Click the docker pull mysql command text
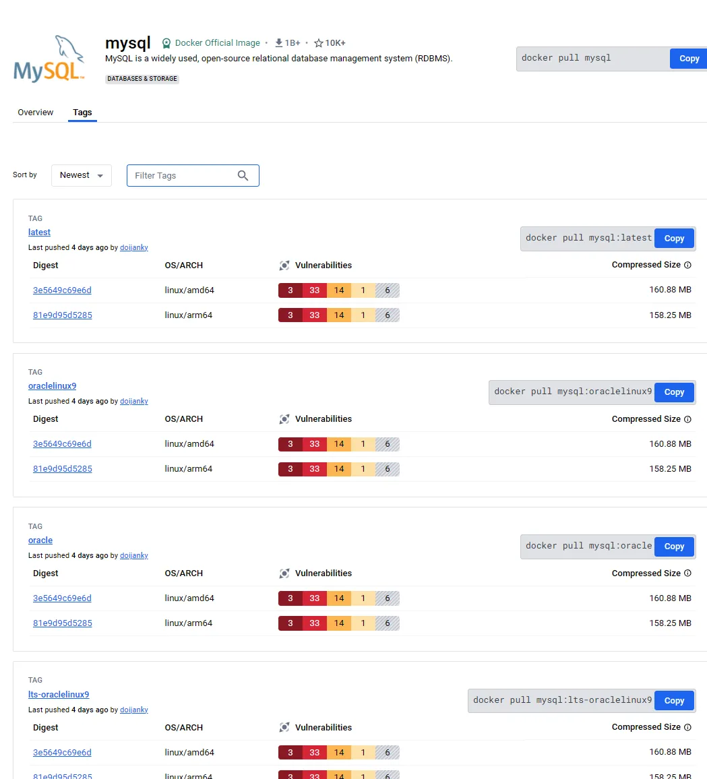Viewport: 707px width, 779px height. point(566,58)
